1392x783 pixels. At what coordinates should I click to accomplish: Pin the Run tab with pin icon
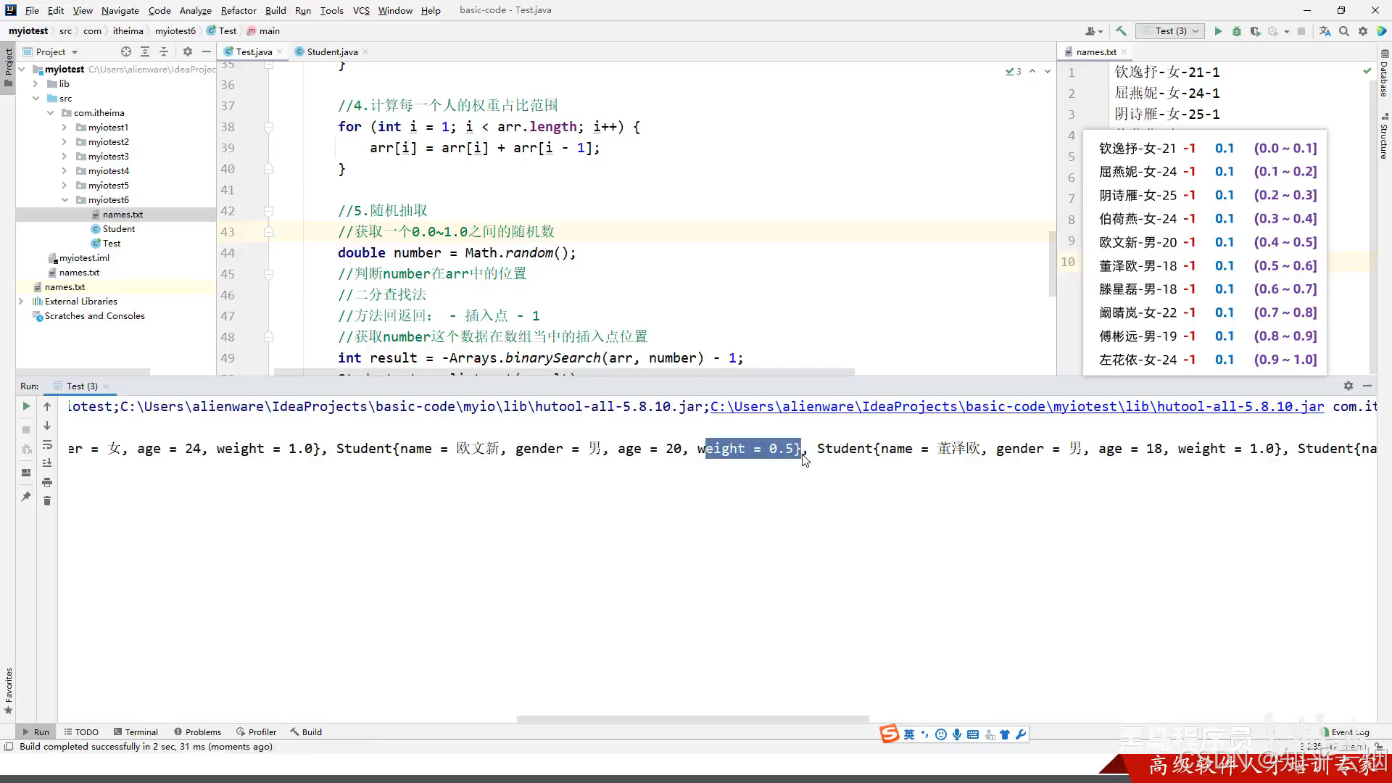coord(26,497)
